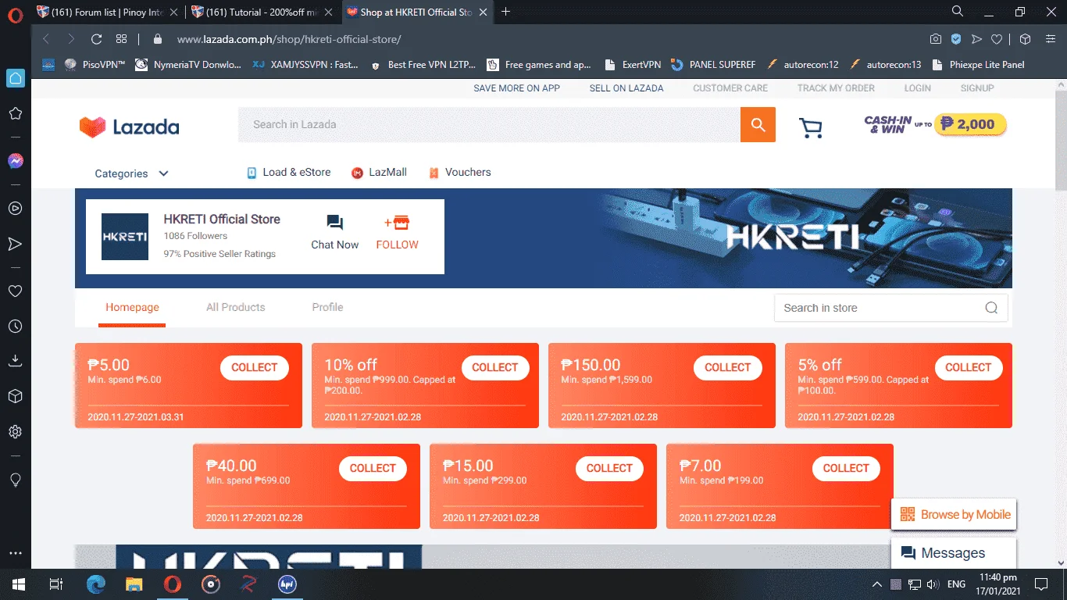Open the Homepage store tab

point(132,307)
